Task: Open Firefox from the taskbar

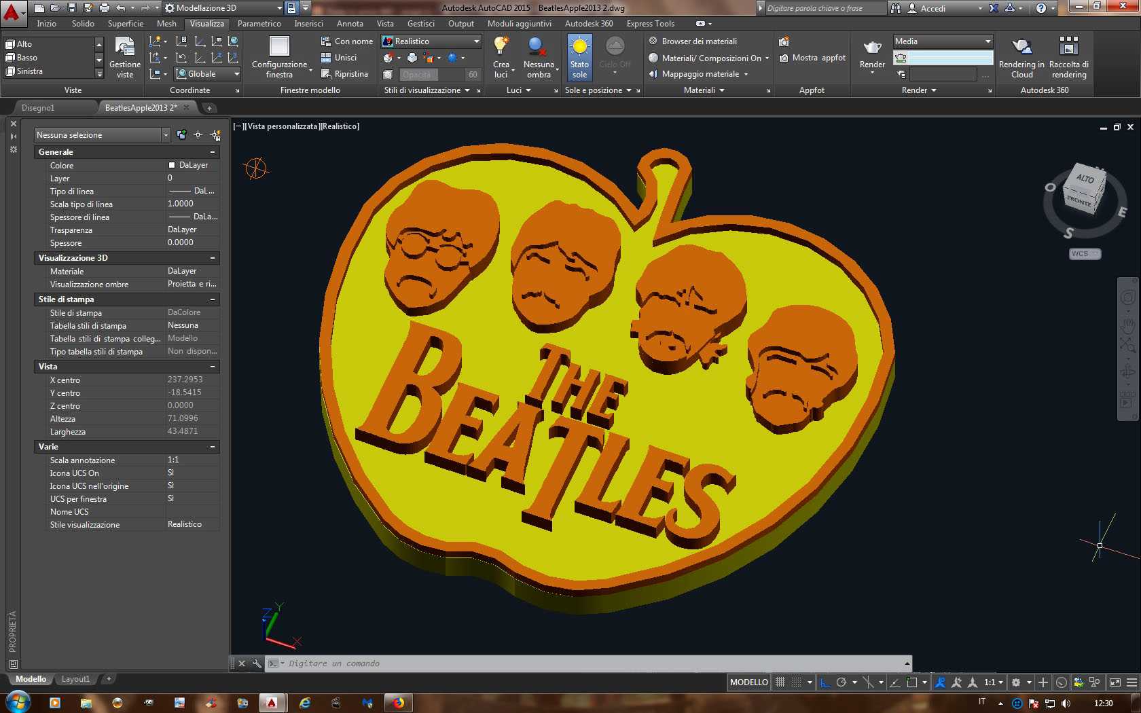Action: (x=398, y=703)
